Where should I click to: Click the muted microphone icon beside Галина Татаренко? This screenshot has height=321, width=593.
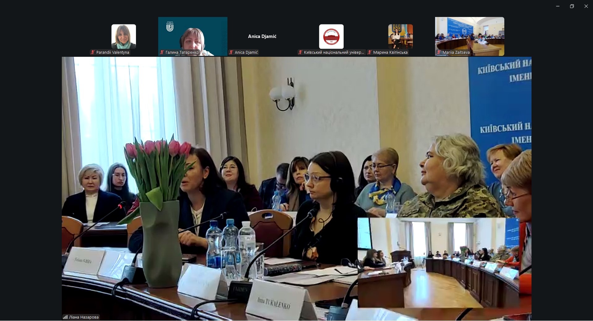point(162,52)
